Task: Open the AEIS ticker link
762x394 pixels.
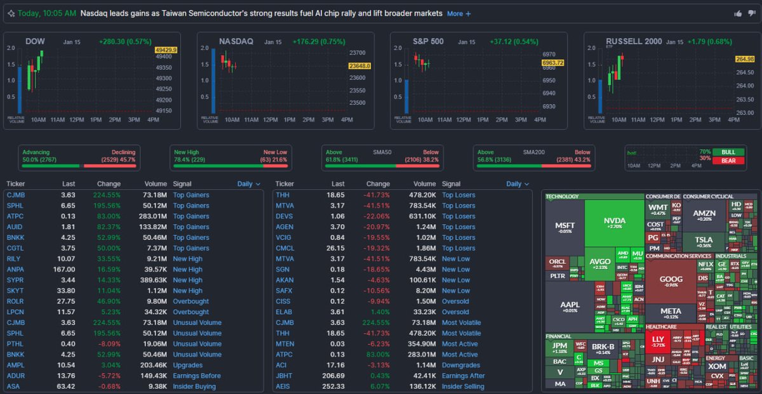Action: coord(283,386)
